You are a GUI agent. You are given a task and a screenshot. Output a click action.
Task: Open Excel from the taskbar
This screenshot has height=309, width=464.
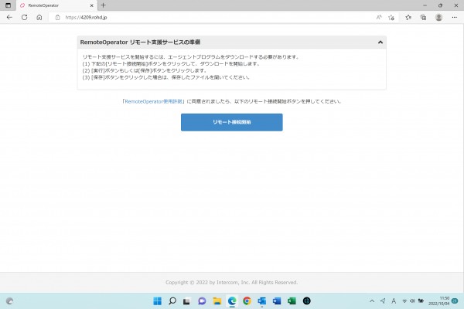click(x=292, y=301)
